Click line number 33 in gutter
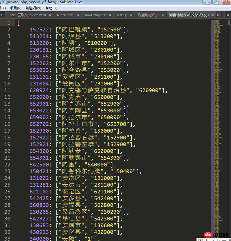The image size is (231, 241). [x=7, y=239]
